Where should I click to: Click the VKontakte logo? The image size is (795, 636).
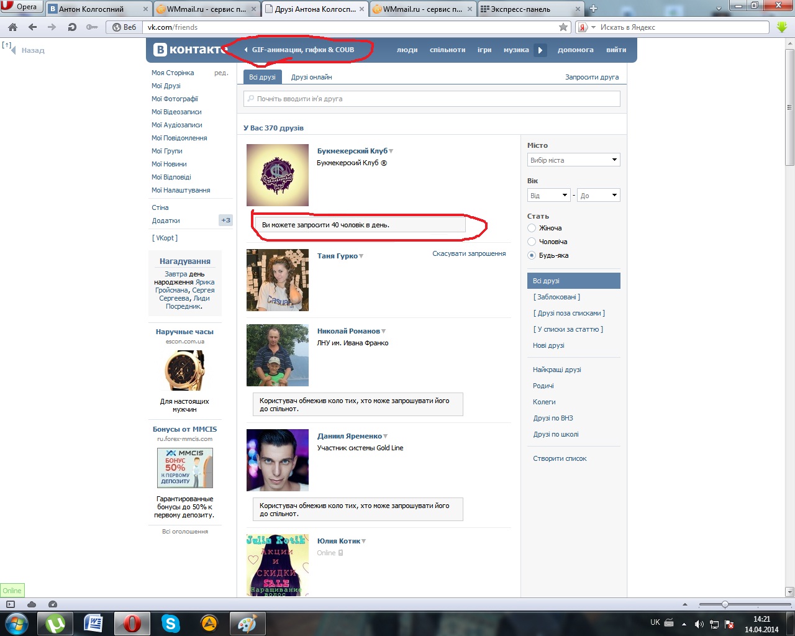click(x=189, y=50)
